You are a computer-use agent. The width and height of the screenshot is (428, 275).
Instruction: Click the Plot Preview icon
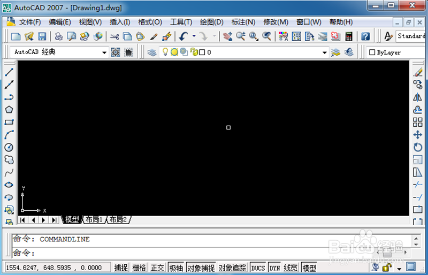[72, 36]
